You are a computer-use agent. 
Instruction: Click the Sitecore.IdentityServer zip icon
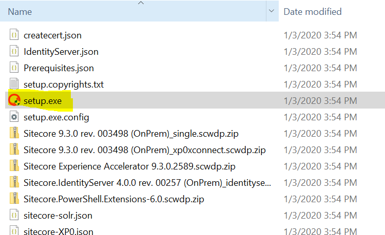tap(14, 182)
